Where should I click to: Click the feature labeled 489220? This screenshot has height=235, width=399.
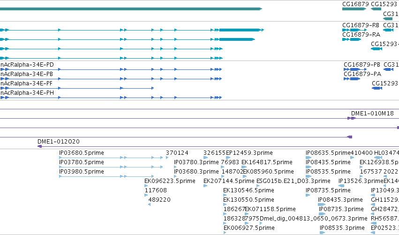click(150, 205)
